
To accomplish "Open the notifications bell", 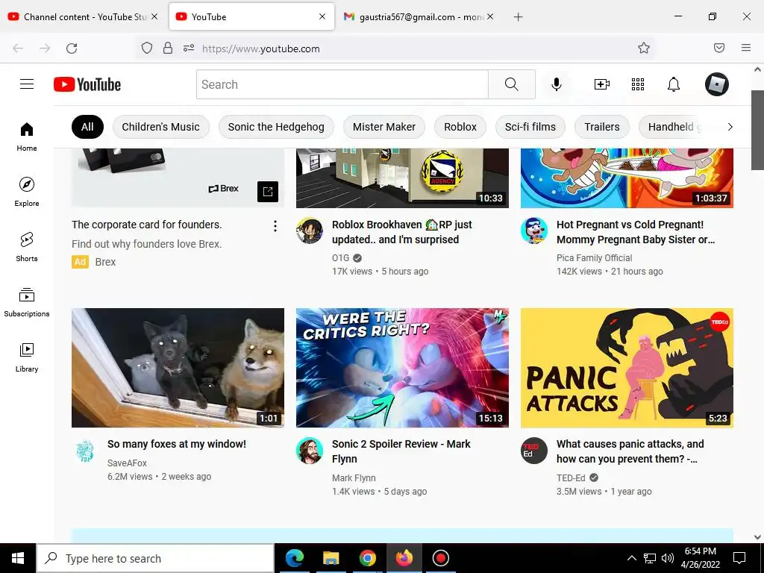I will [x=674, y=84].
